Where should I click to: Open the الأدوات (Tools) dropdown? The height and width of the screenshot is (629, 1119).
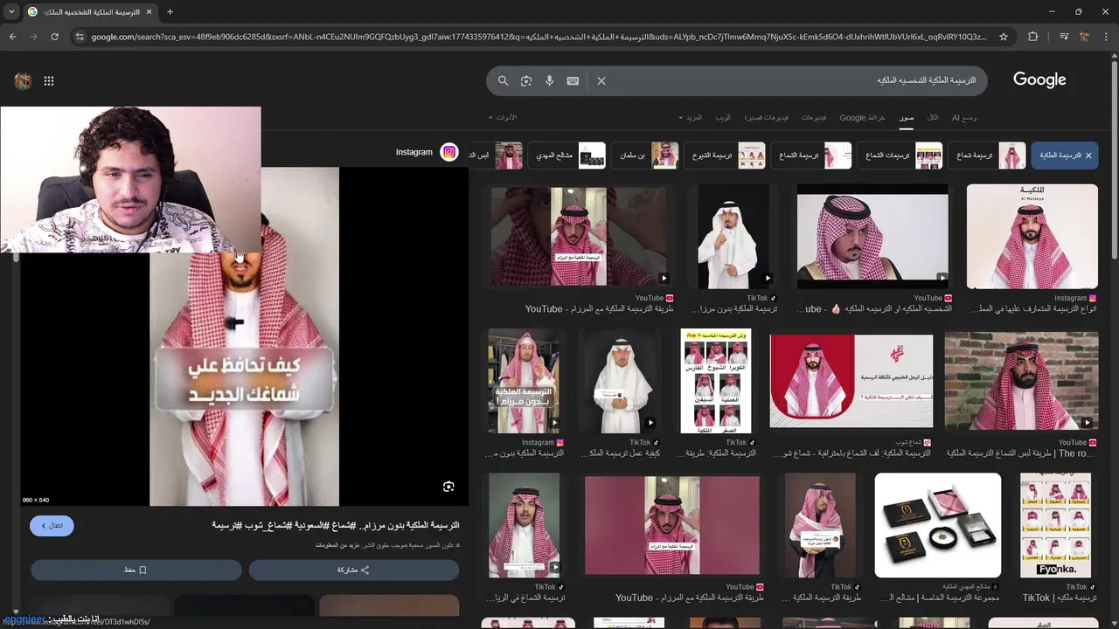point(503,117)
